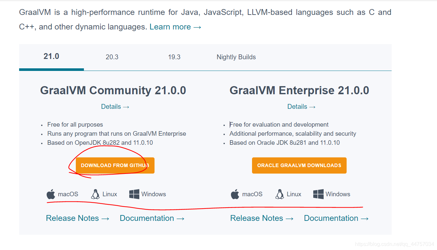Image resolution: width=437 pixels, height=250 pixels.
Task: Switch to the 20.3 version tab
Action: click(112, 57)
